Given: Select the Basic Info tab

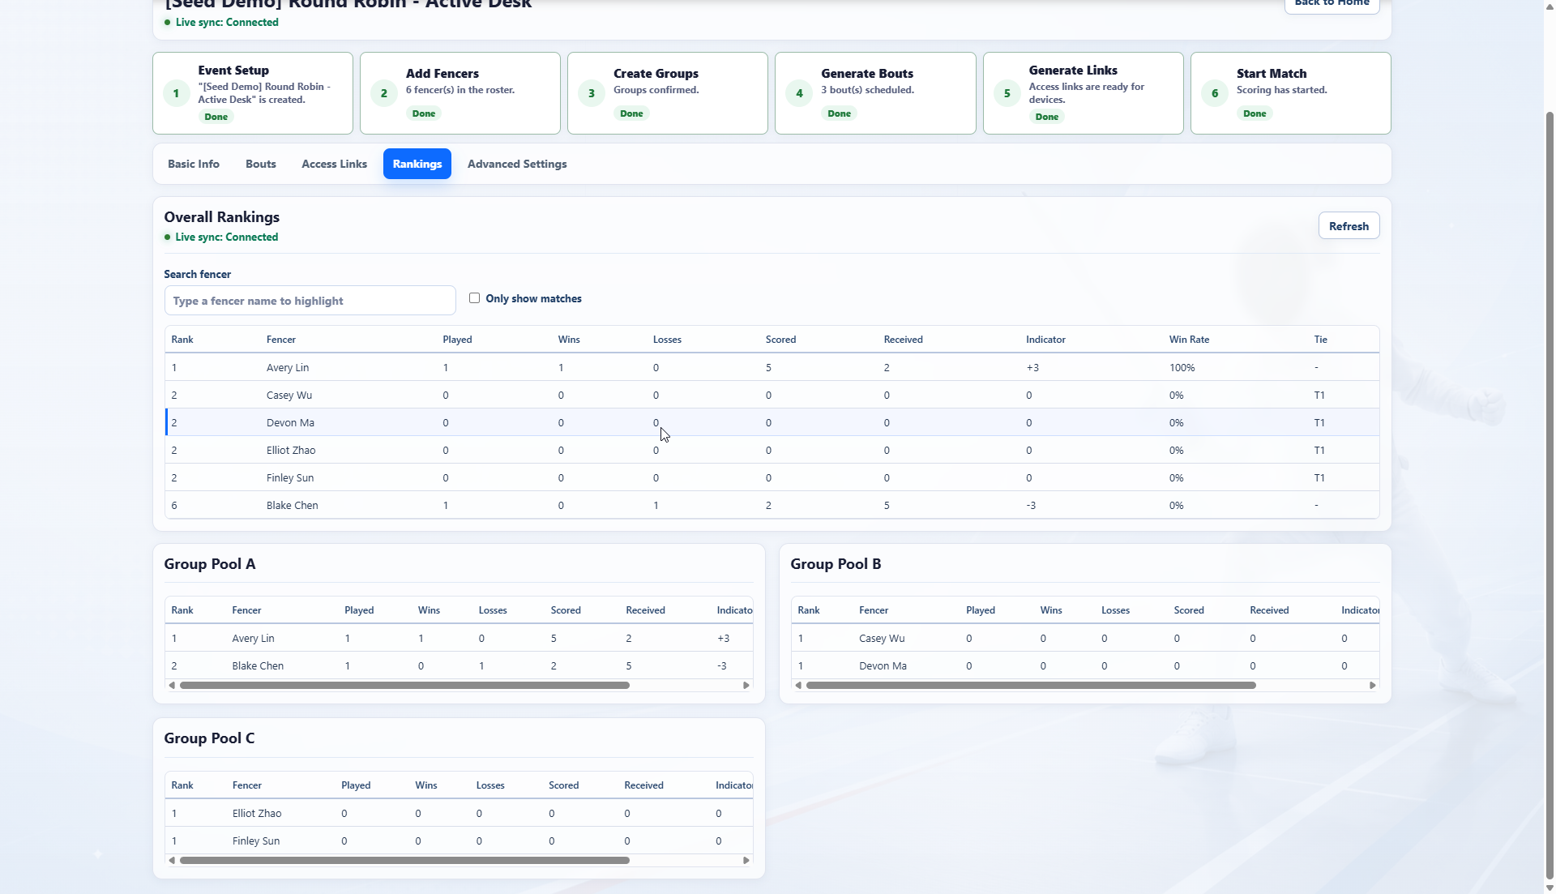Looking at the screenshot, I should pyautogui.click(x=194, y=164).
